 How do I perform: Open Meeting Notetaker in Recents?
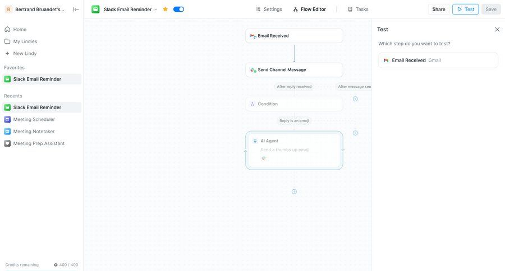point(42,132)
